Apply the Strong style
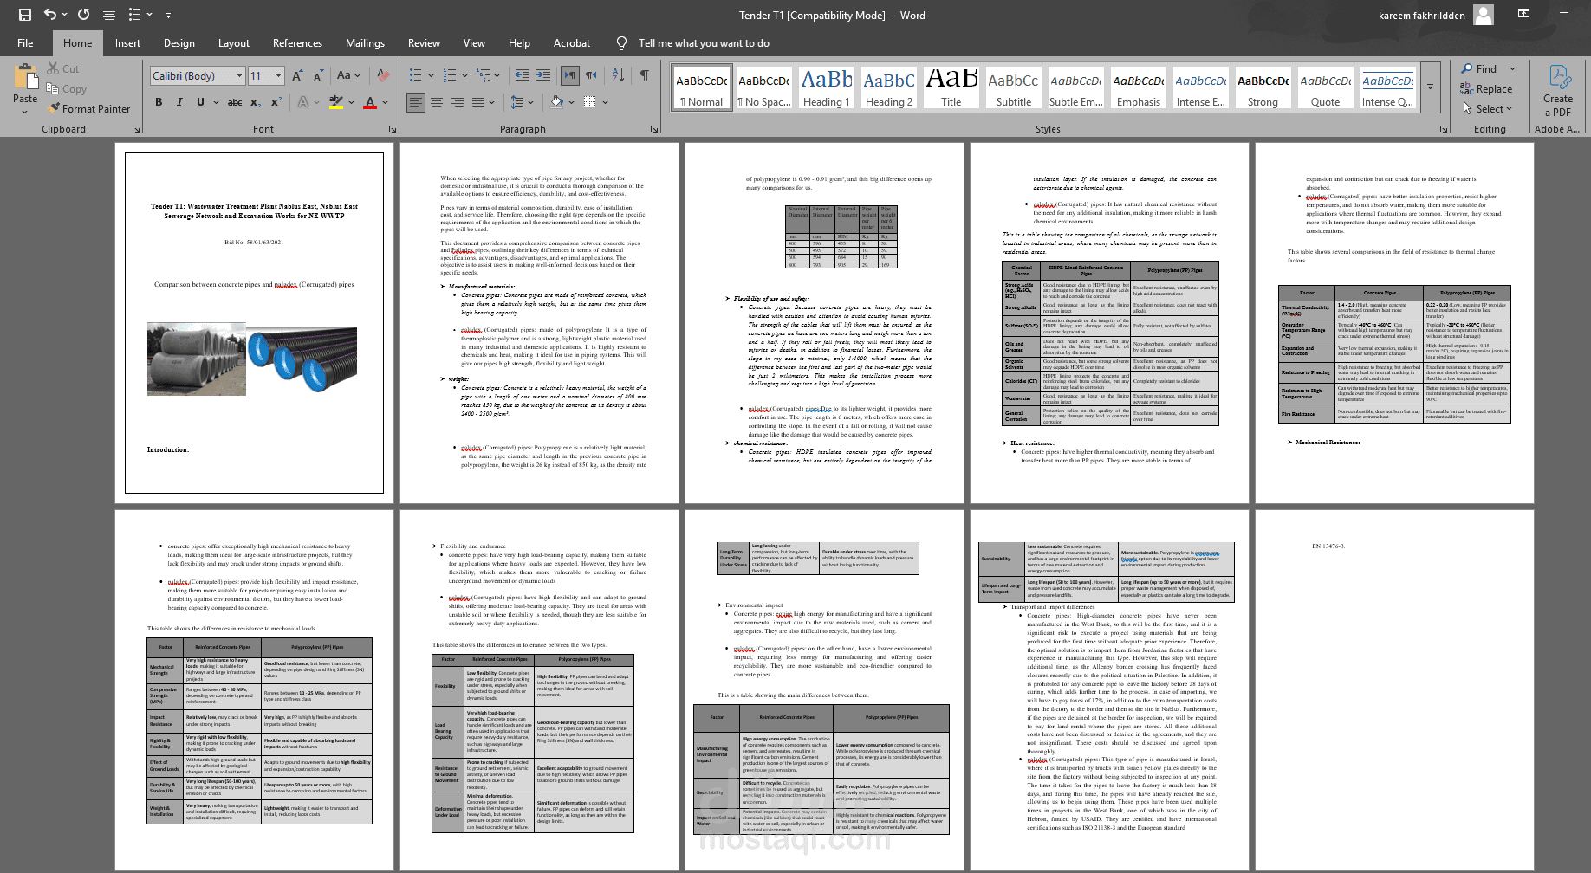This screenshot has width=1591, height=873. tap(1263, 87)
